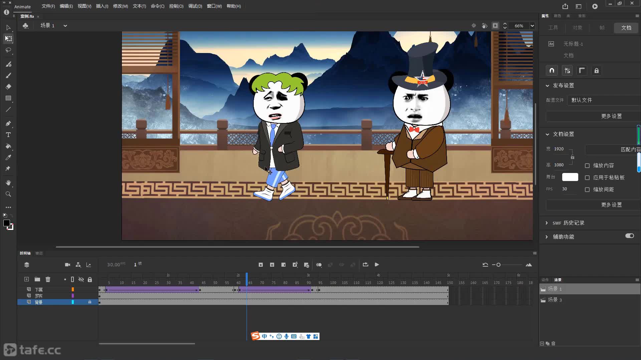This screenshot has height=360, width=641.
Task: Open the 文件(F) menu
Action: point(48,6)
